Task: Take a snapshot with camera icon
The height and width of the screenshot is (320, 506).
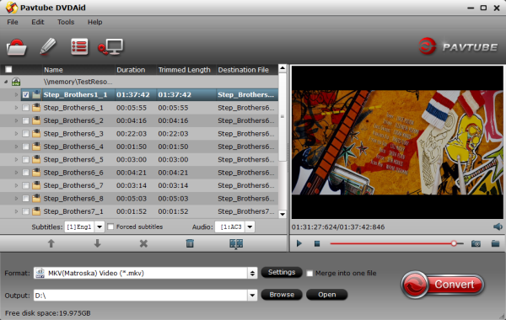Action: (476, 243)
